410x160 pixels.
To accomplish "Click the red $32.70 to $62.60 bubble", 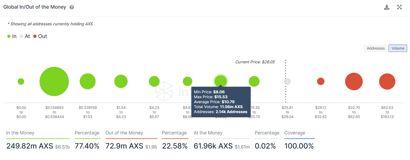I will tap(354, 81).
